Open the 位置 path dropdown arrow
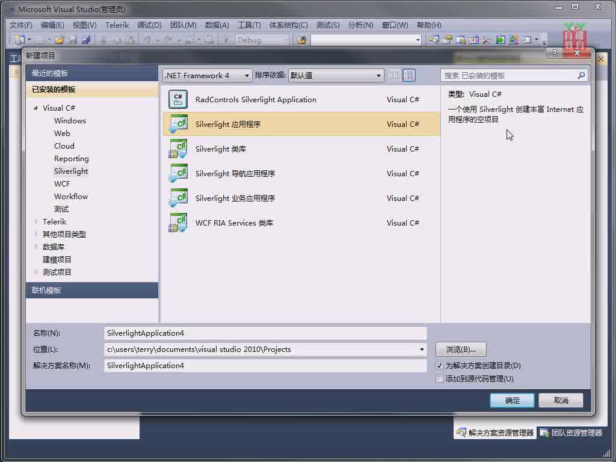The height and width of the screenshot is (462, 616). point(422,350)
